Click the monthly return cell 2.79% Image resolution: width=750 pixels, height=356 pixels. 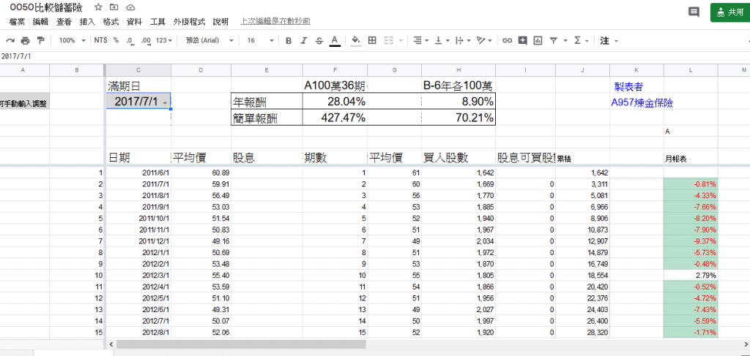(x=691, y=276)
